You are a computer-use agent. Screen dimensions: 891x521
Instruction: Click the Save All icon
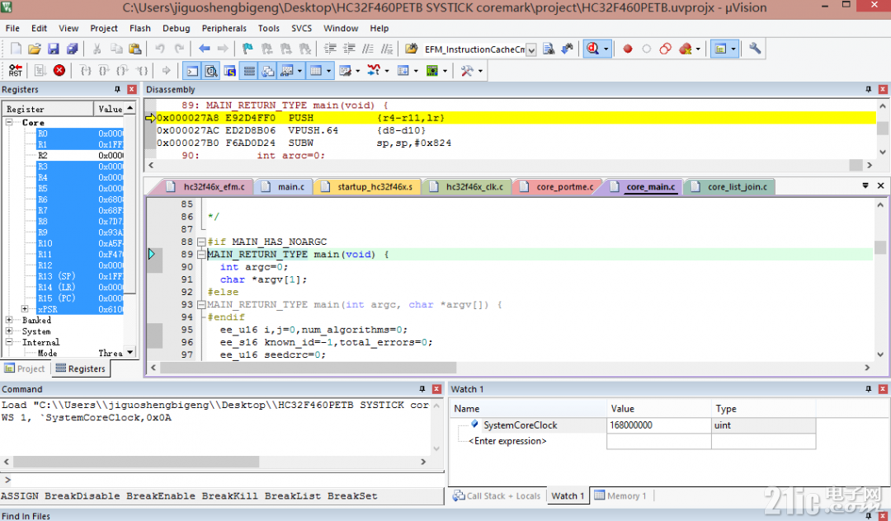(72, 49)
